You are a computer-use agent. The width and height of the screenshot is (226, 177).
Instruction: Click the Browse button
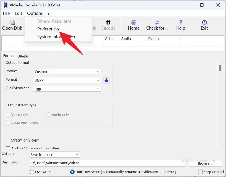click(205, 163)
